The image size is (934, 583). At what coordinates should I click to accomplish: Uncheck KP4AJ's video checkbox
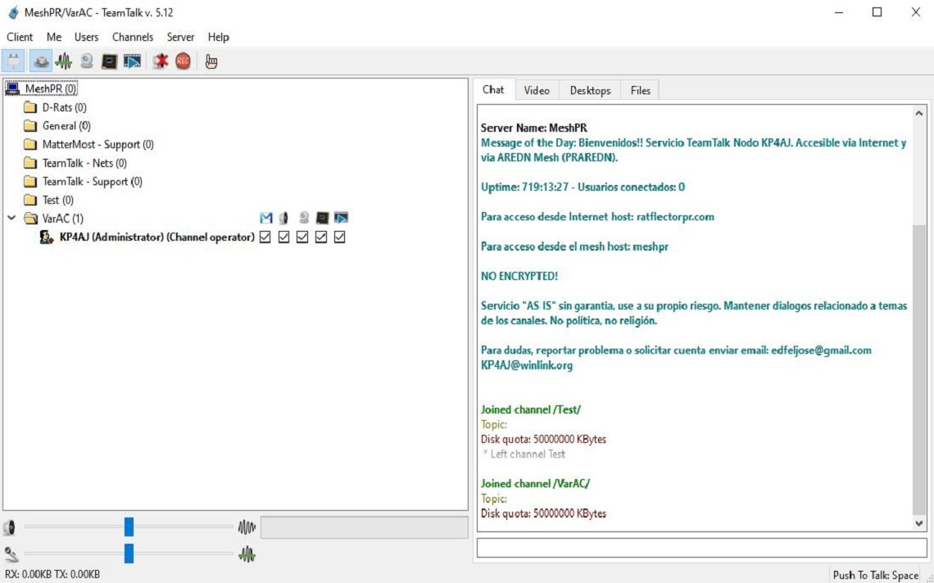tap(302, 237)
